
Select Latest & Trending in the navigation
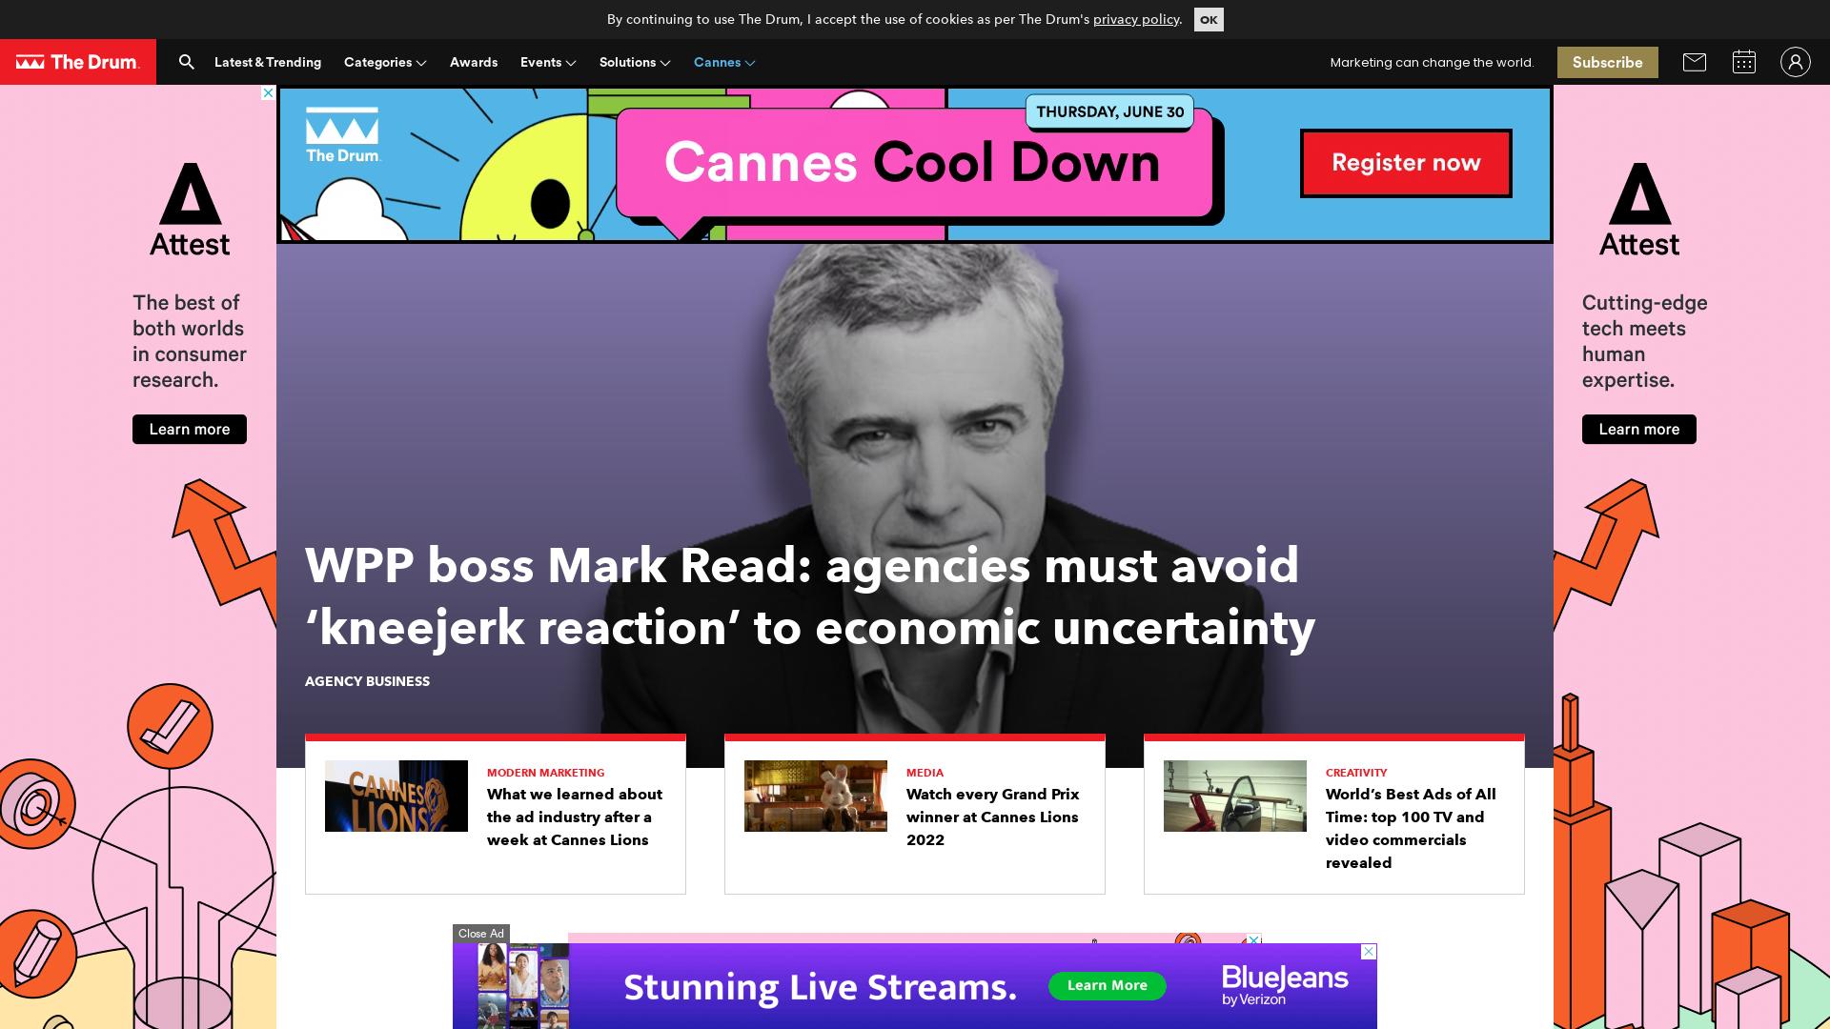[267, 62]
